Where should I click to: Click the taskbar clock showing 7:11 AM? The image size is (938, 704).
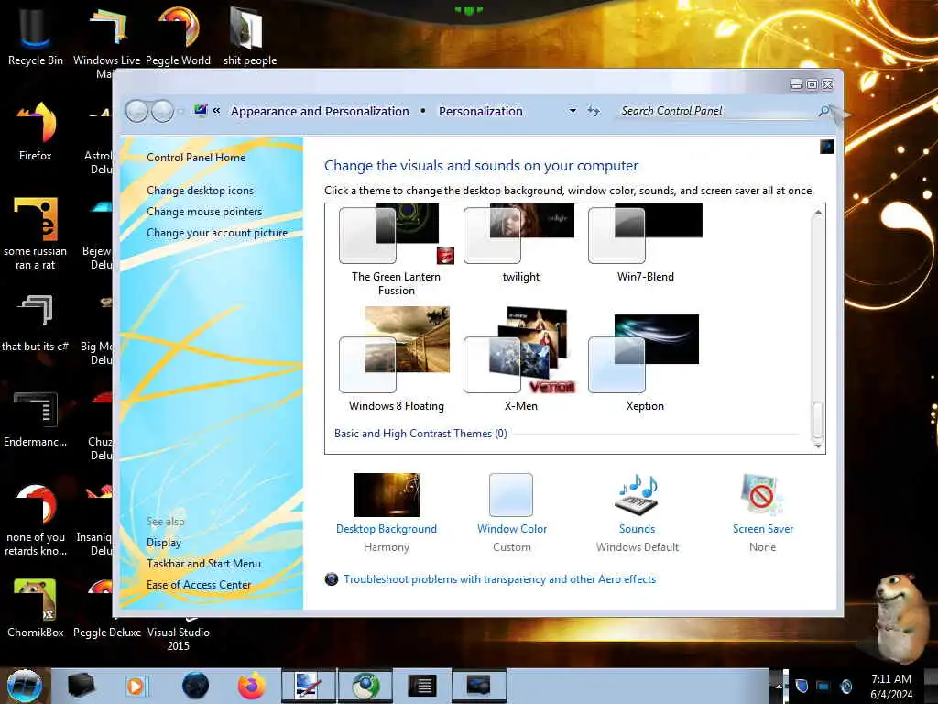click(890, 686)
